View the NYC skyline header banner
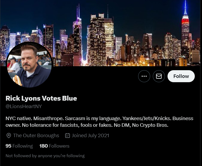Image resolution: width=202 pixels, height=166 pixels. point(101,33)
